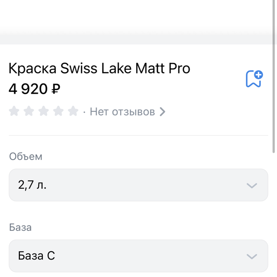The width and height of the screenshot is (277, 277).
Task: Open reviews via the "Нет отзывов" link
Action: [122, 112]
